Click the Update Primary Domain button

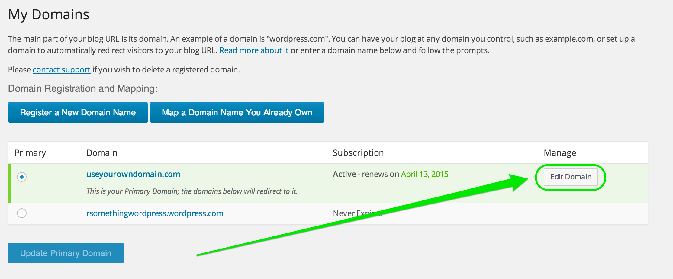[x=66, y=253]
